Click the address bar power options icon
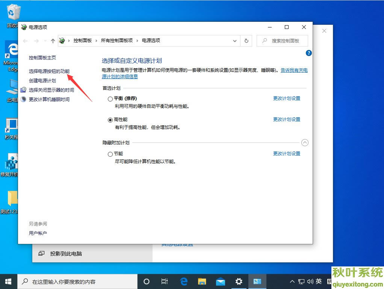This screenshot has height=289, width=384. pyautogui.click(x=62, y=41)
